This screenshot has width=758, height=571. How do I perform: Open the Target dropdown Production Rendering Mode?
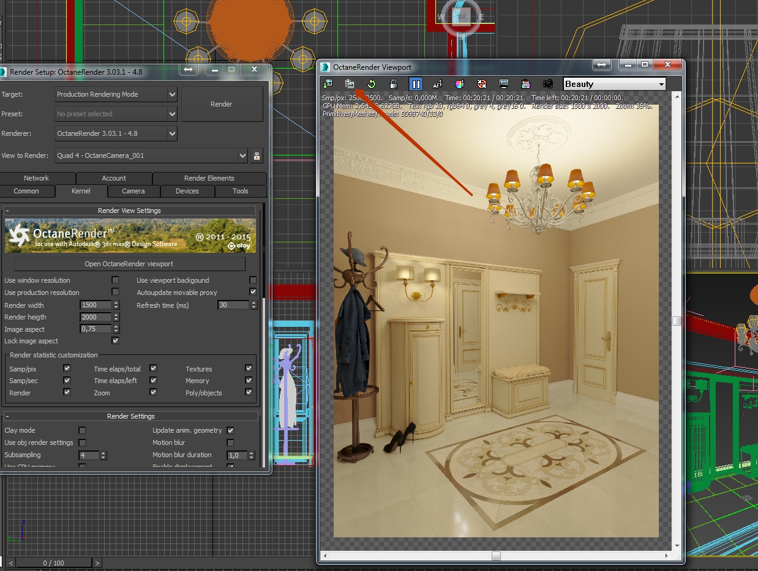[116, 94]
